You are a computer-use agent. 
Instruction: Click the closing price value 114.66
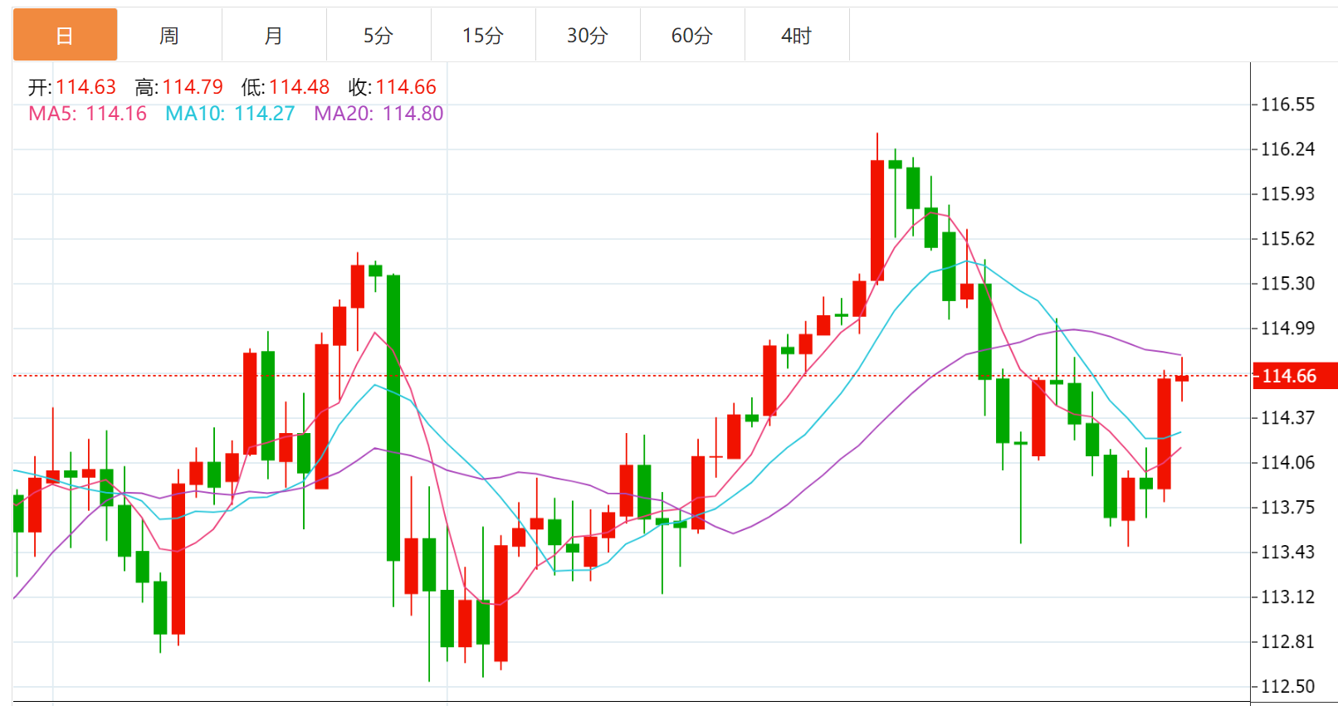pyautogui.click(x=406, y=87)
